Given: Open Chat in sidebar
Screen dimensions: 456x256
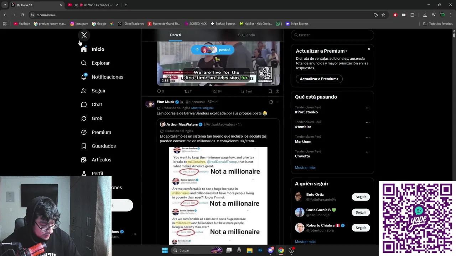Looking at the screenshot, I should point(92,105).
